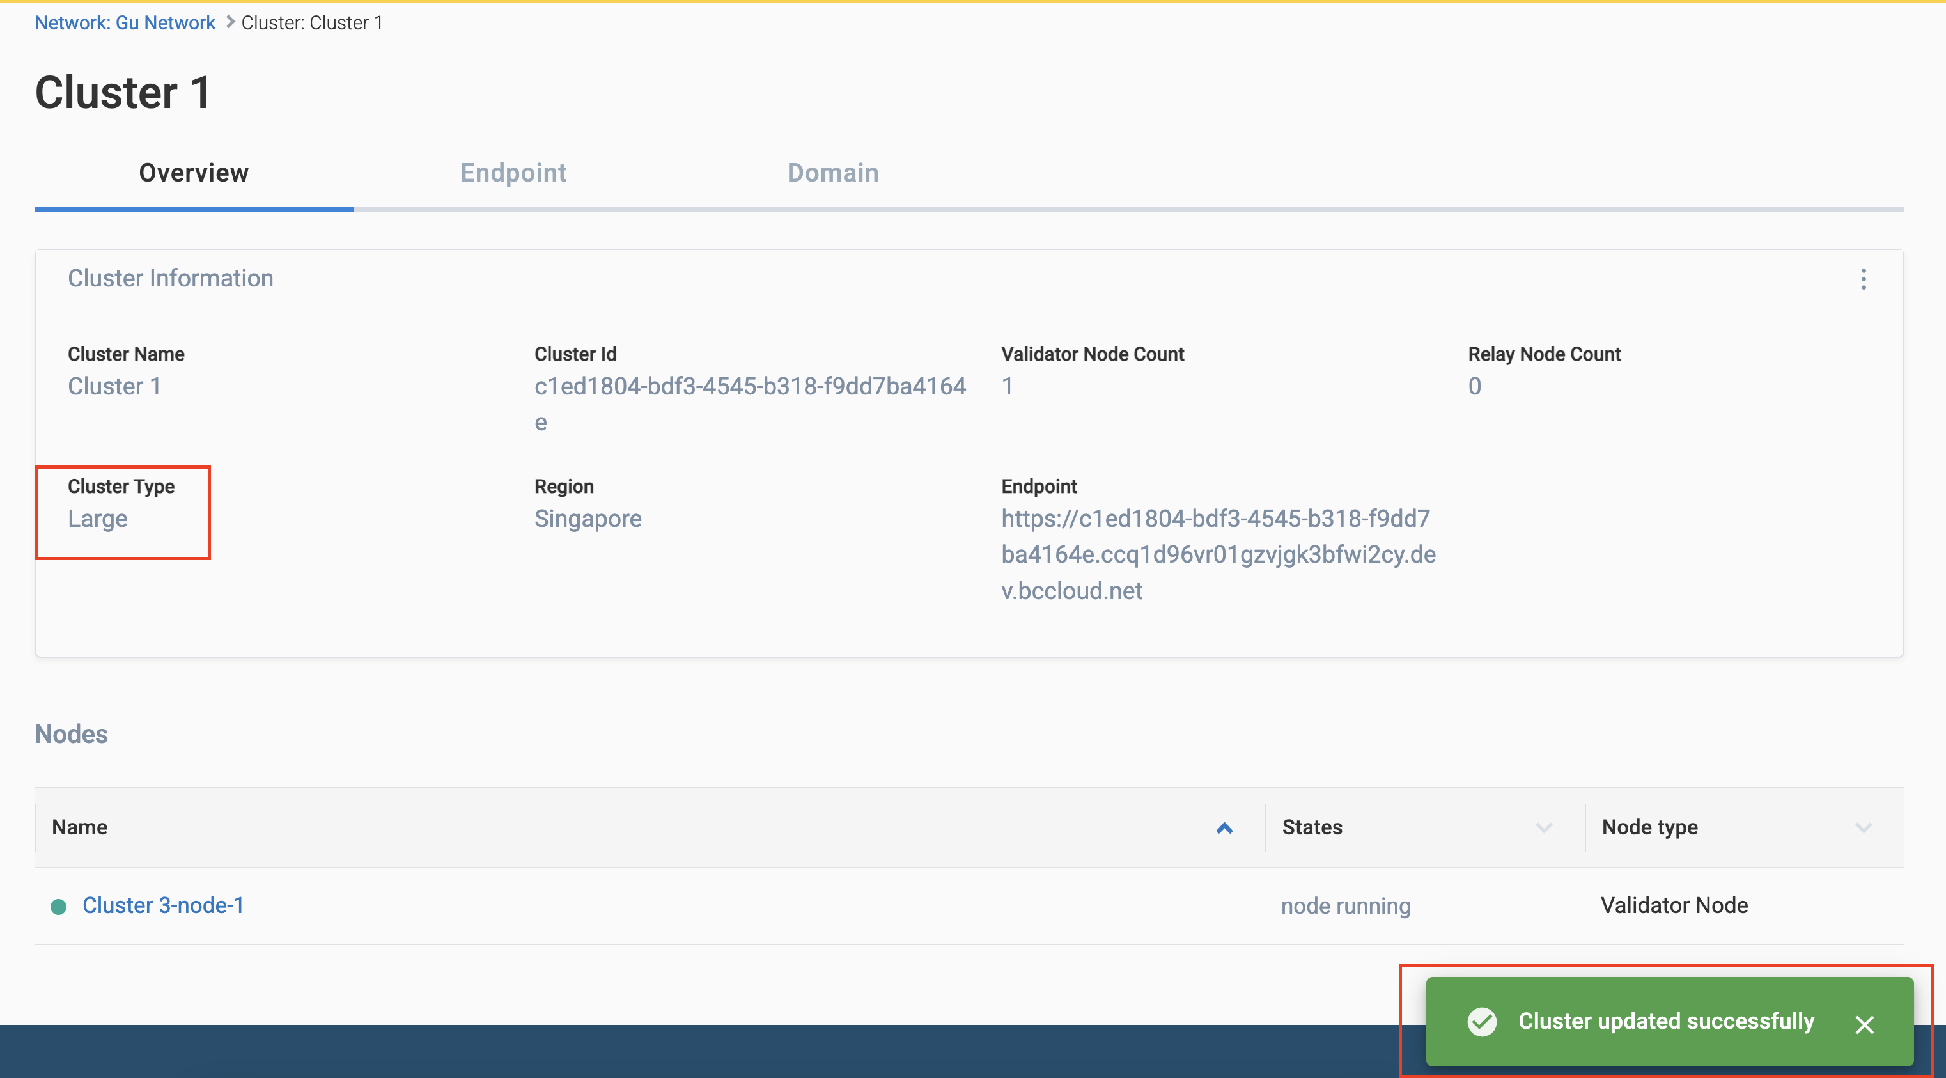1946x1078 pixels.
Task: Click the Region value 'Singapore'
Action: pos(588,519)
